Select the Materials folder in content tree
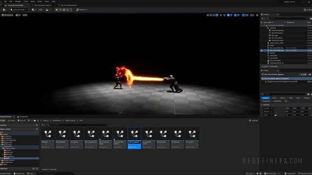312x175 pixels. [x=9, y=152]
